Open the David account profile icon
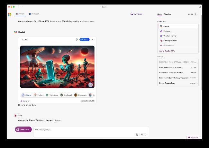This screenshot has height=148, width=209. (x=195, y=14)
